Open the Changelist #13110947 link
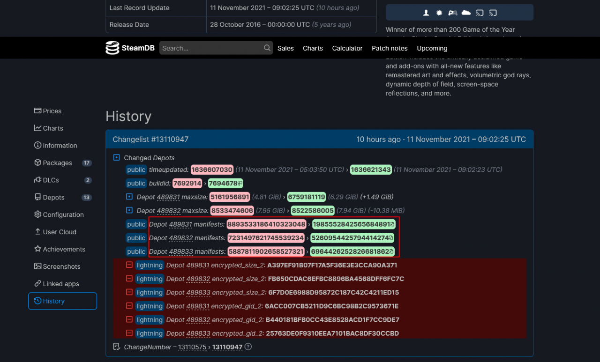 (150, 139)
